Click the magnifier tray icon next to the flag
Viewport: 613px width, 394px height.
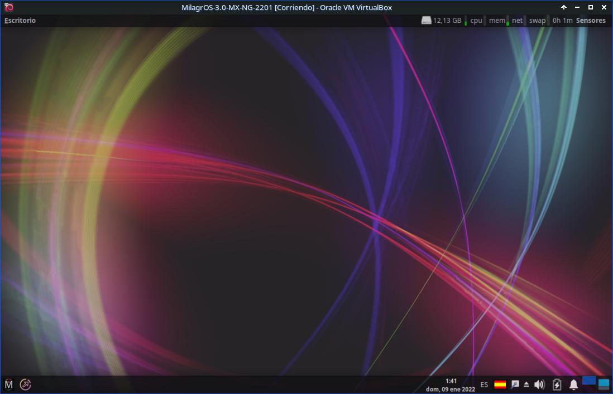point(515,385)
